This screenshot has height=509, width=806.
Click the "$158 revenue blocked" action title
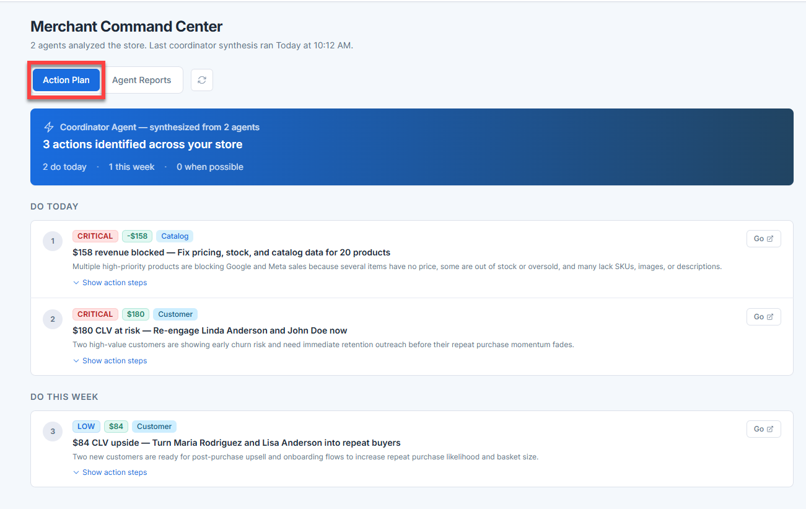231,252
